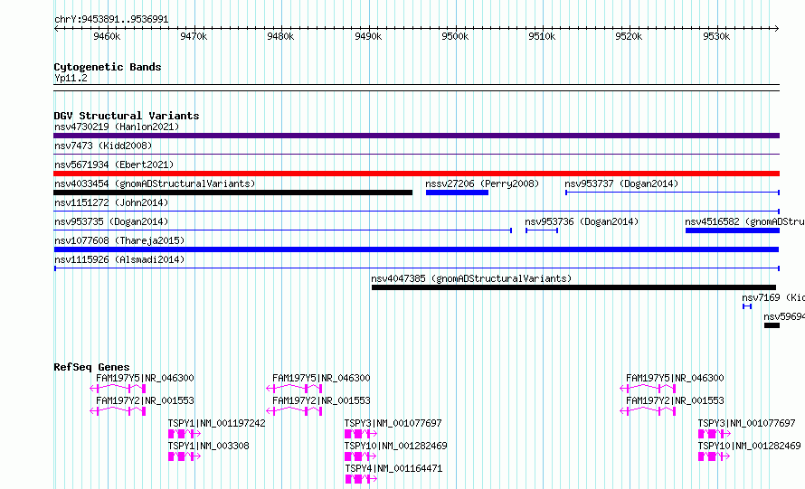The image size is (805, 489).
Task: Click the nsv4730219 (Hanlon2021) label
Action: pyautogui.click(x=117, y=127)
